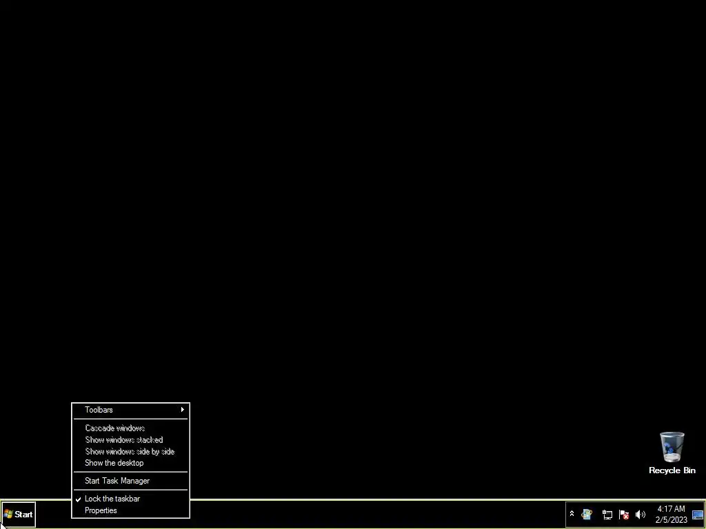The image size is (706, 529).
Task: Choose Show the desktop in context menu
Action: pyautogui.click(x=130, y=463)
